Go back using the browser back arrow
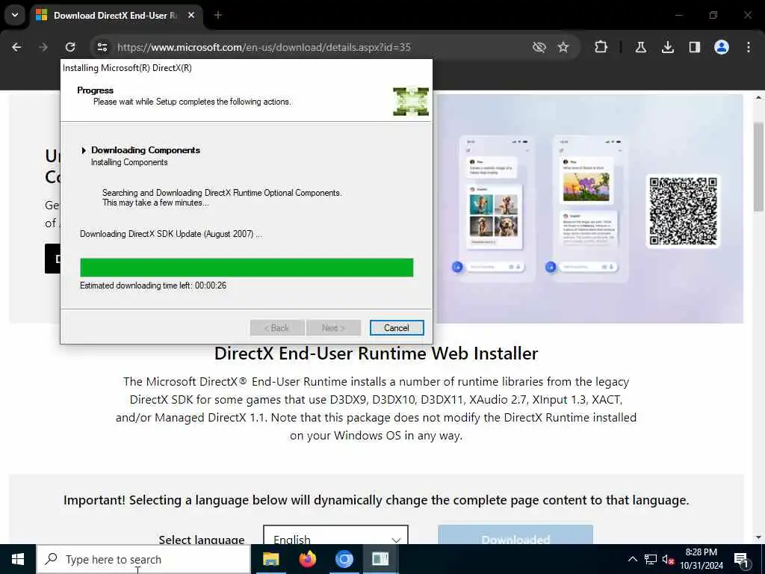 tap(16, 47)
